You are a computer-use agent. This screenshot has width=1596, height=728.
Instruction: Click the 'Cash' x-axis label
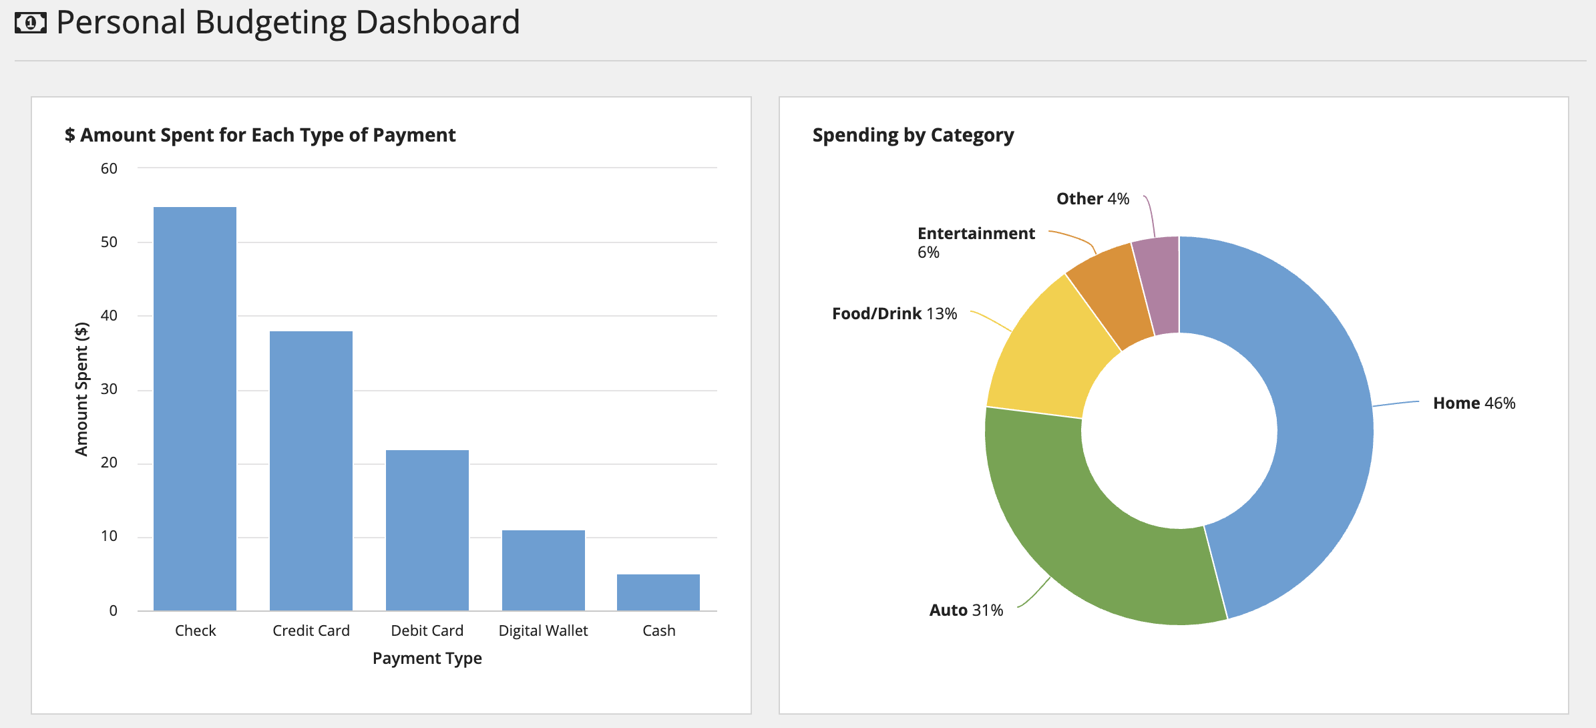pos(658,630)
